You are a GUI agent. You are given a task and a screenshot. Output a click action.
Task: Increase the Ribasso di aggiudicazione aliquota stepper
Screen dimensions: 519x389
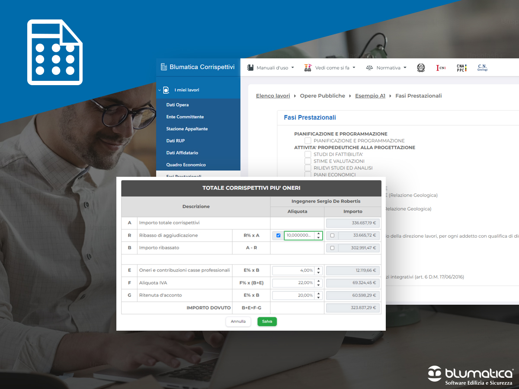[x=319, y=233]
